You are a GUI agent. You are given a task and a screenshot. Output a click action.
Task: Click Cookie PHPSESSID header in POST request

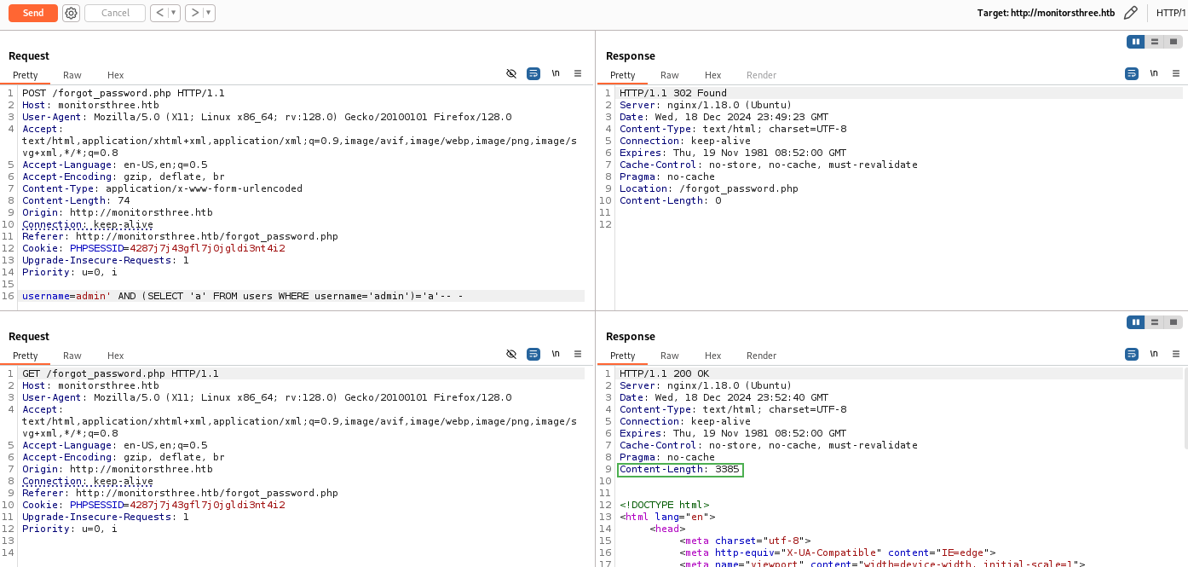pyautogui.click(x=153, y=248)
